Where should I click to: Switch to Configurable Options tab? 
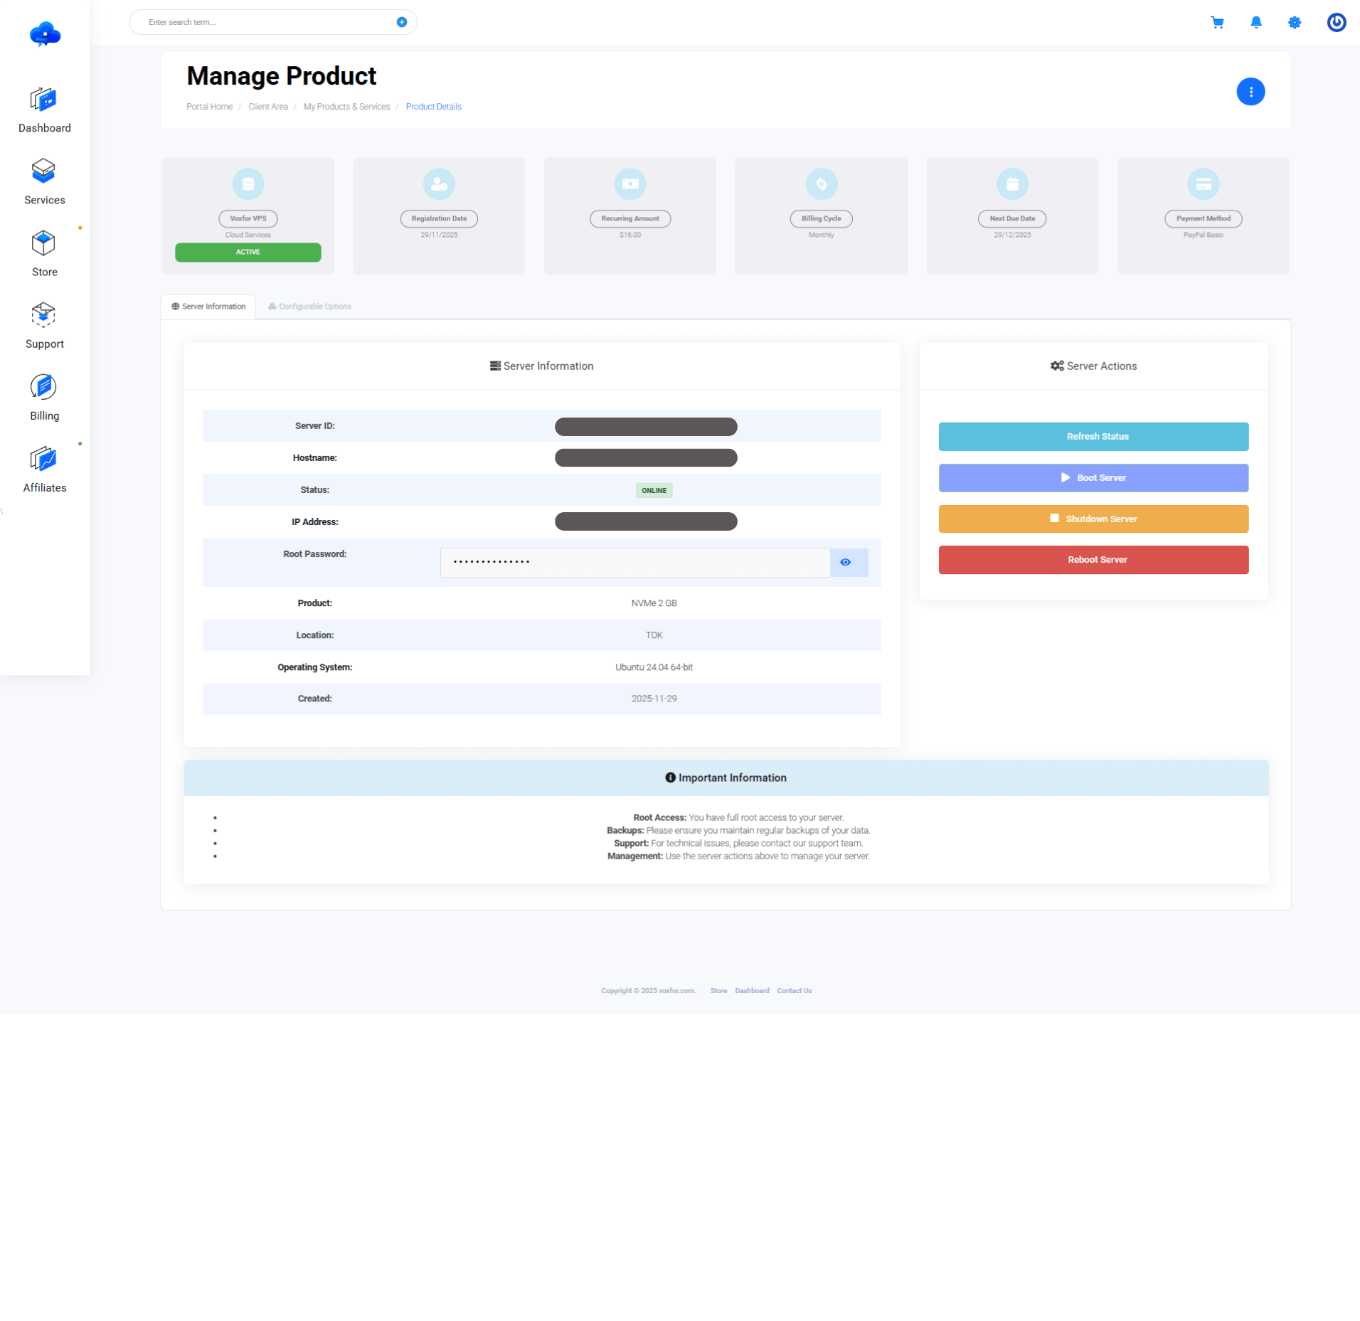309,307
